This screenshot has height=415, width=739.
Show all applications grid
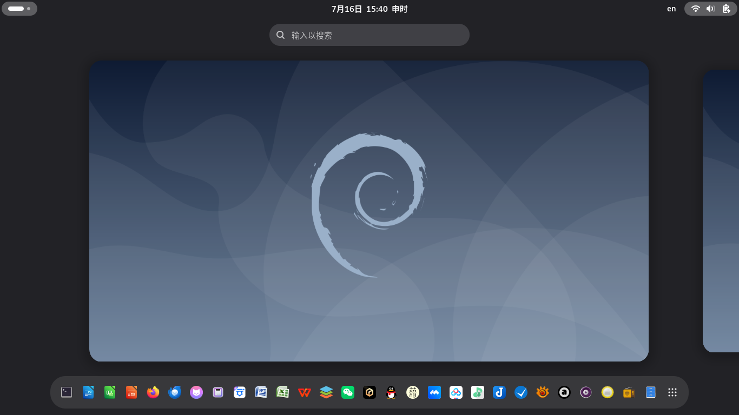(x=672, y=392)
